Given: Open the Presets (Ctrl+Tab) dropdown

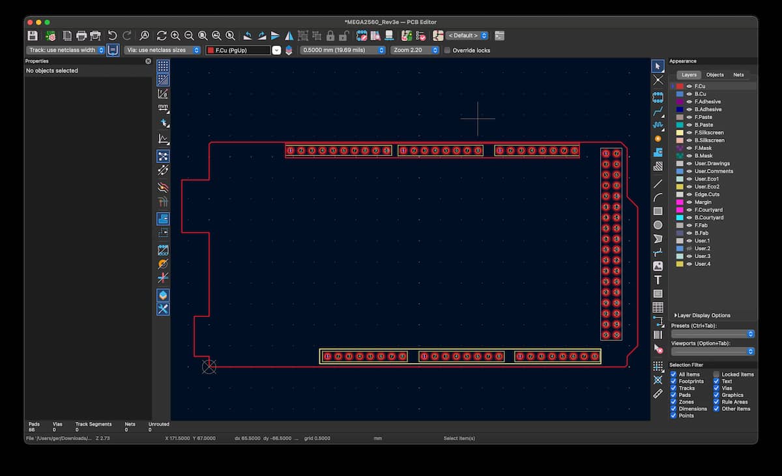Looking at the screenshot, I should click(713, 334).
